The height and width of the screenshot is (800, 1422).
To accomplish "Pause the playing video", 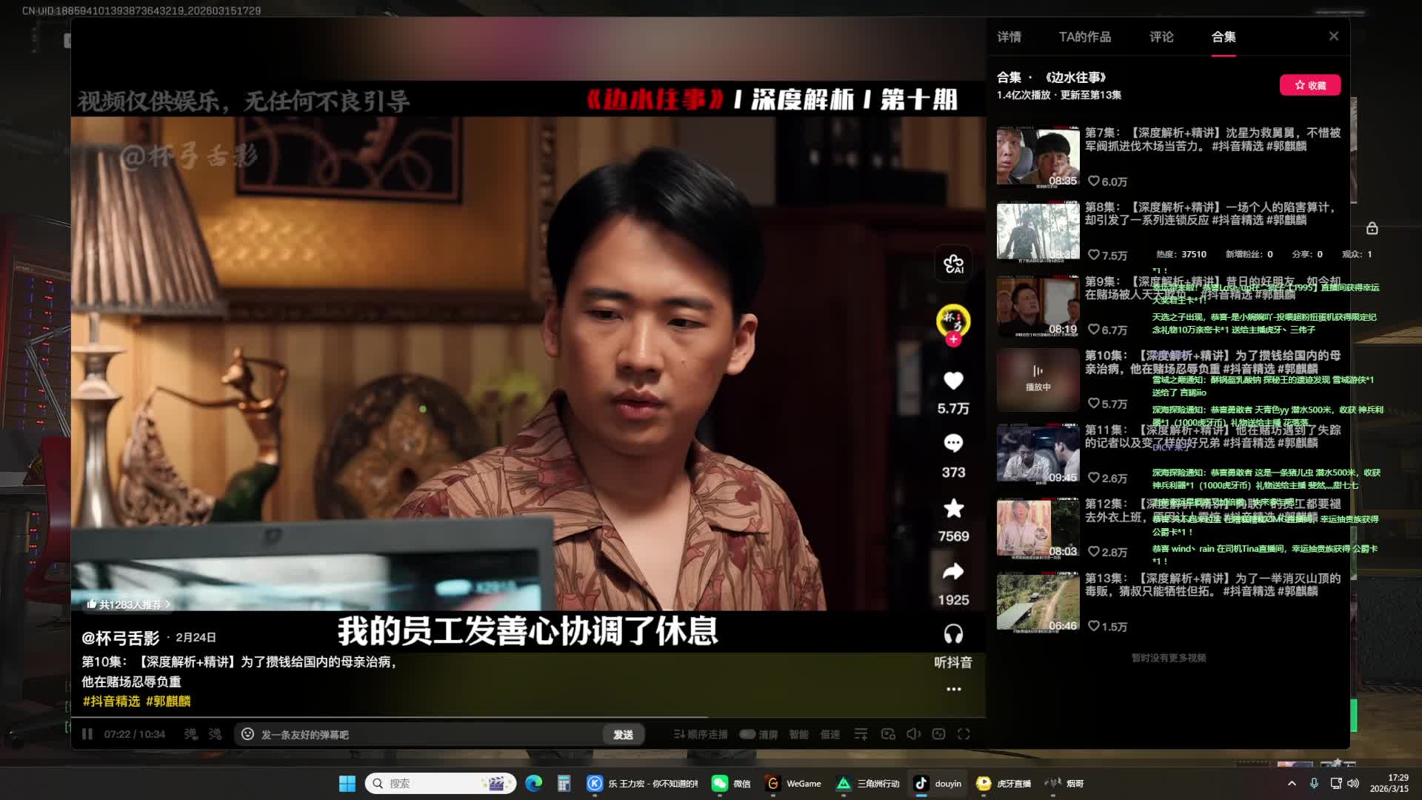I will coord(87,734).
